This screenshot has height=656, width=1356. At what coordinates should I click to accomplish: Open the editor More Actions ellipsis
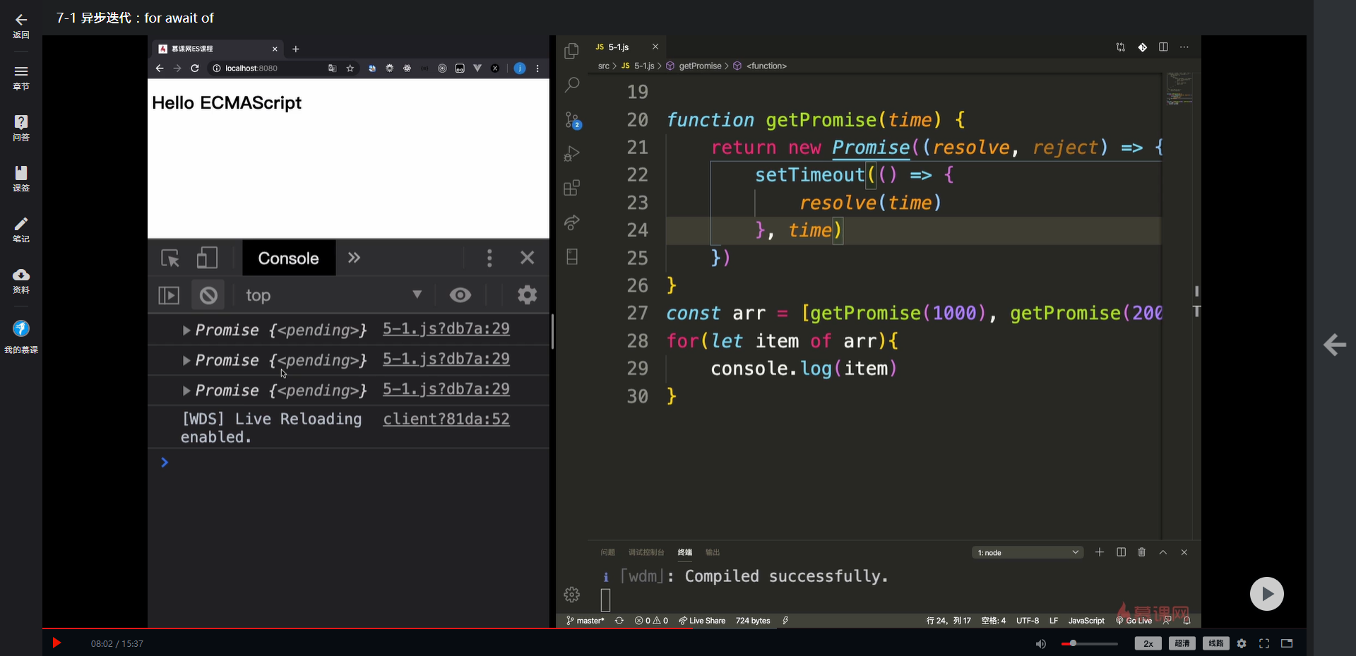click(x=1184, y=47)
